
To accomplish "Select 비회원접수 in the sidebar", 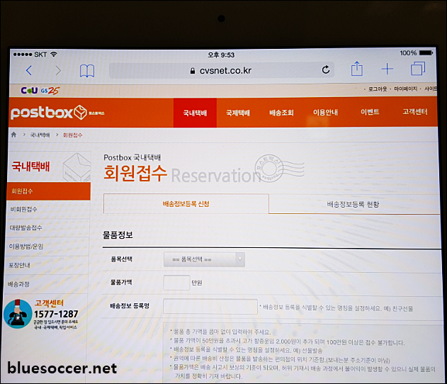I will pyautogui.click(x=47, y=209).
